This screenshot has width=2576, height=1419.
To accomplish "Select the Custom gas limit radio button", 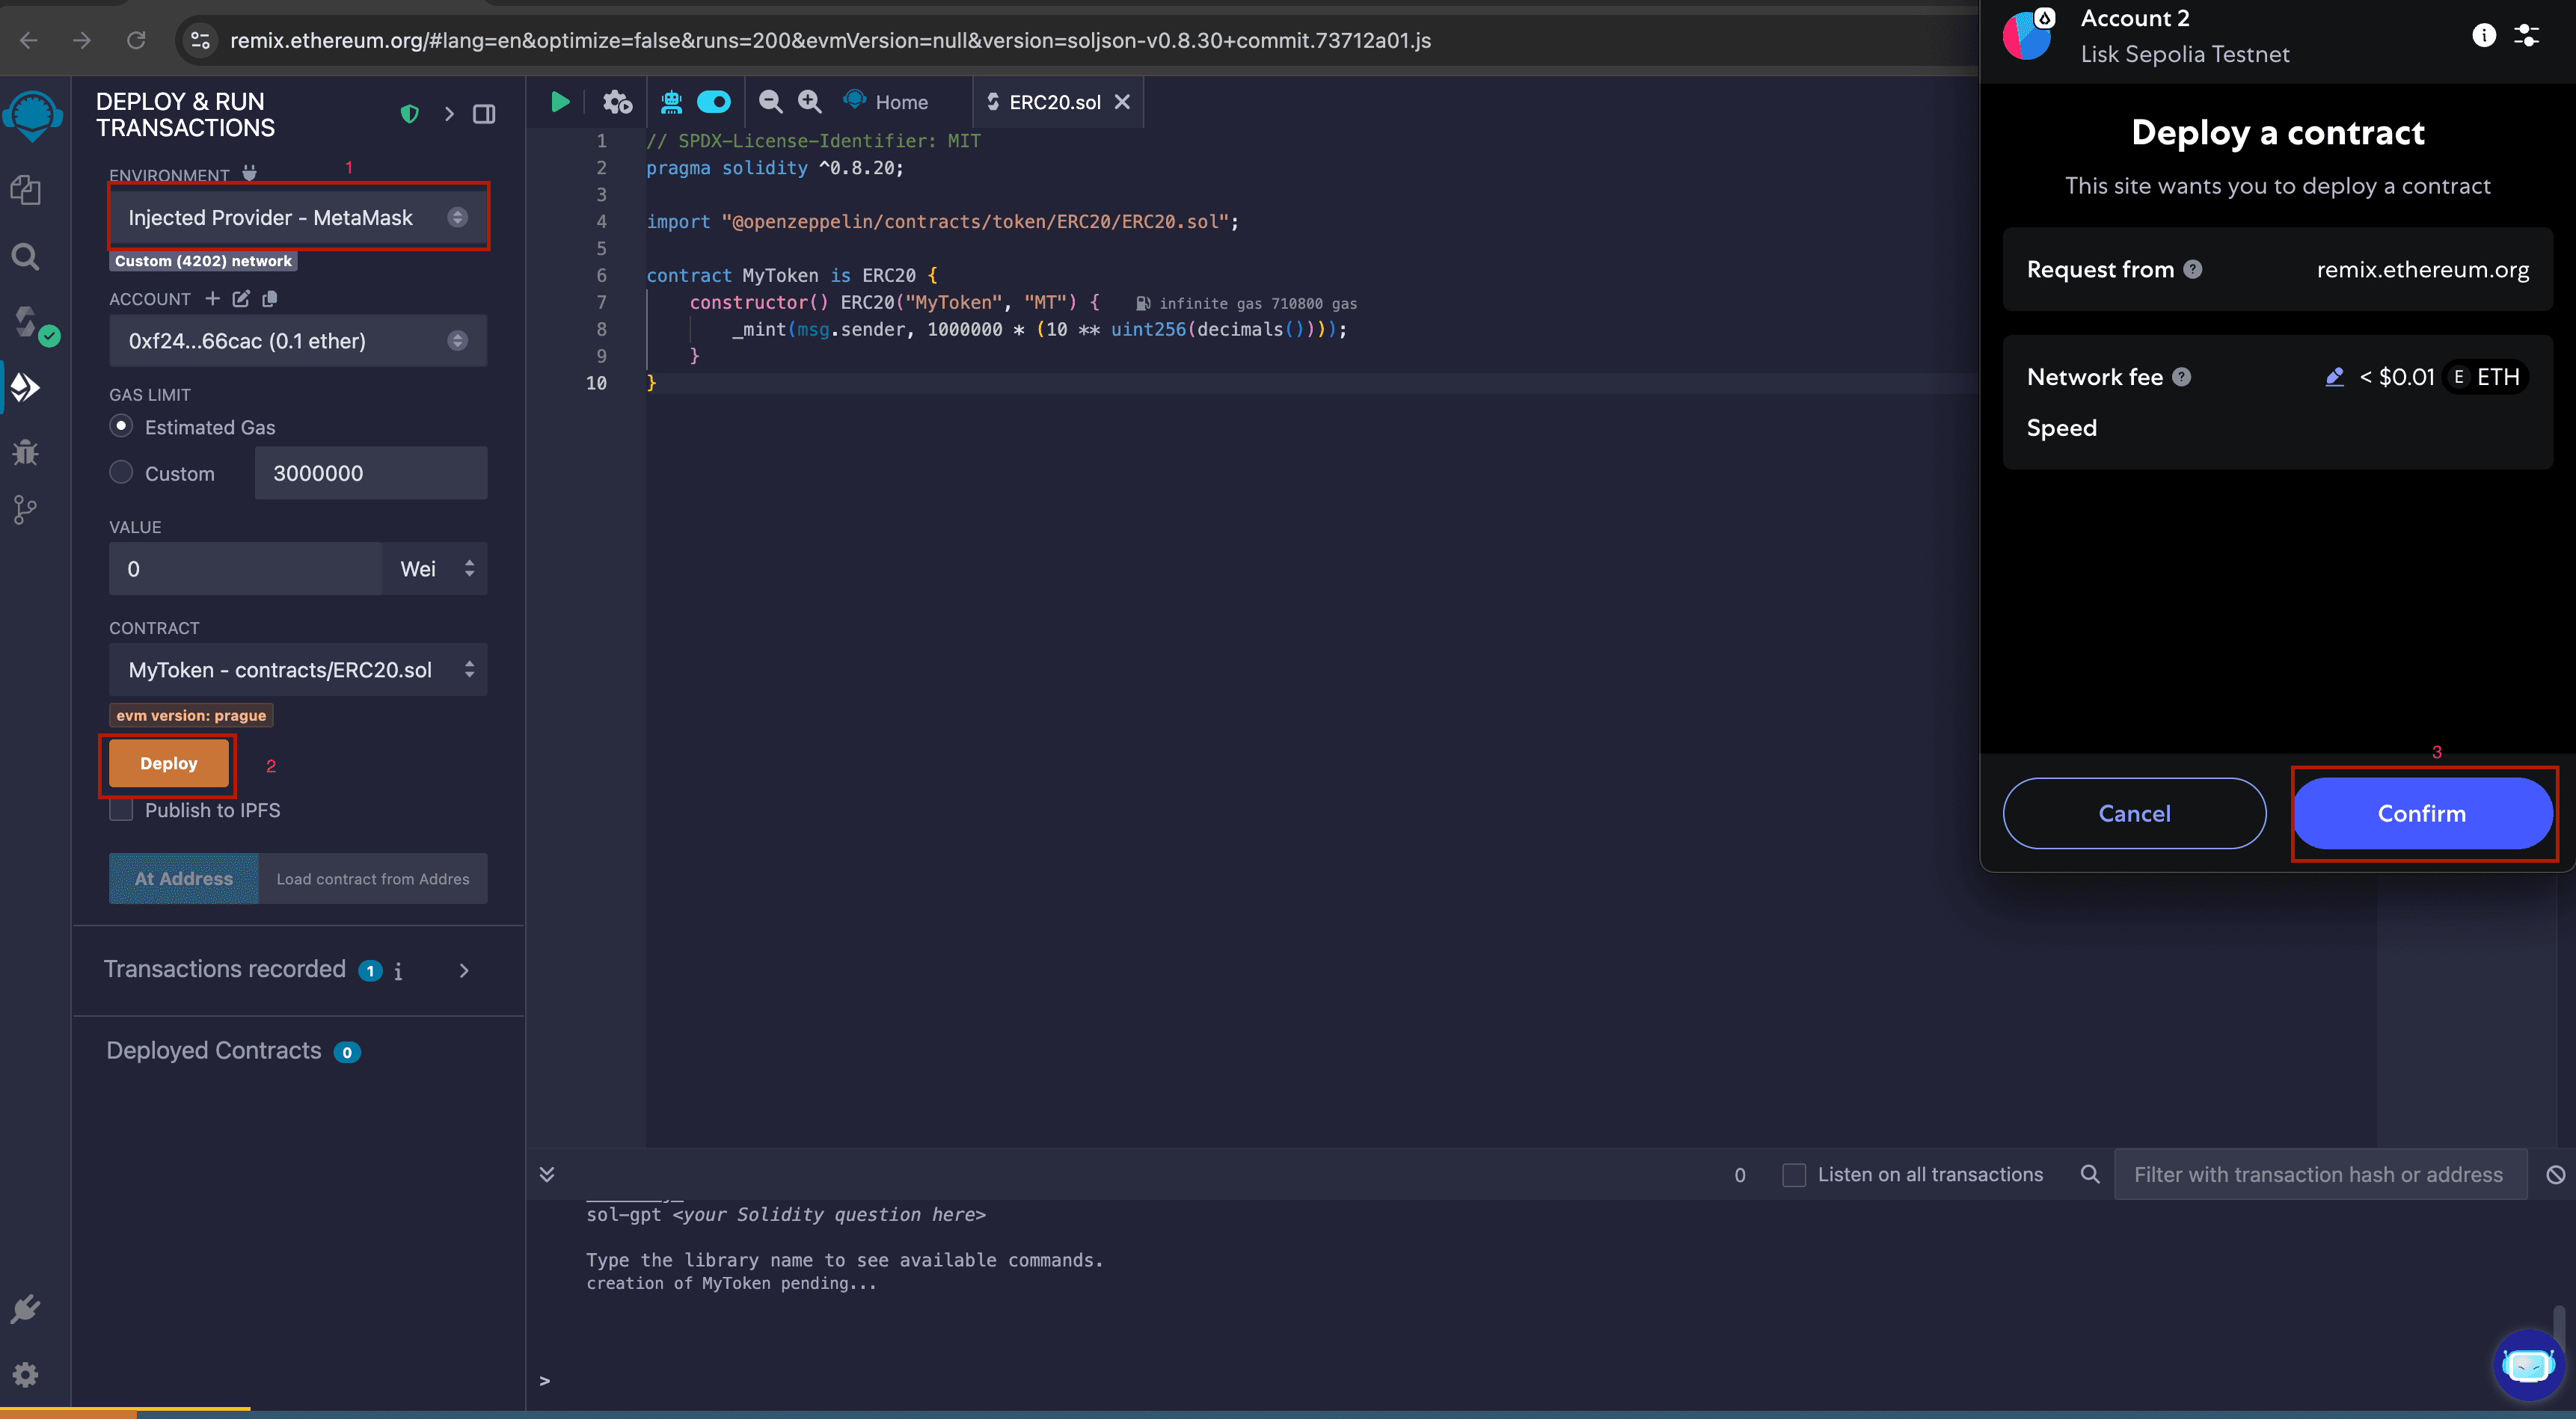I will pos(121,472).
